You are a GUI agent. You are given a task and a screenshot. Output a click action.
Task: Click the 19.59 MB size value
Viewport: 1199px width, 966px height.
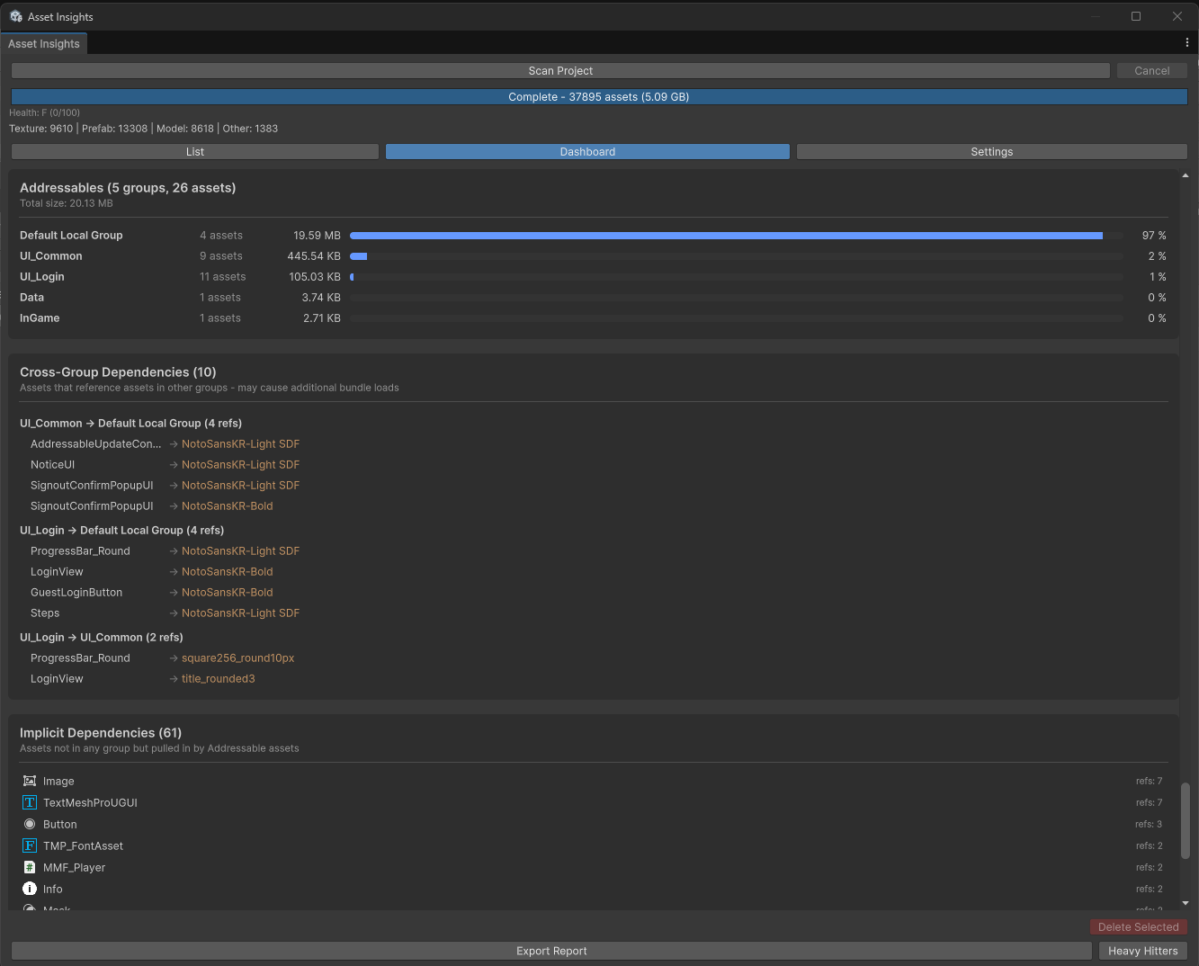pos(317,236)
